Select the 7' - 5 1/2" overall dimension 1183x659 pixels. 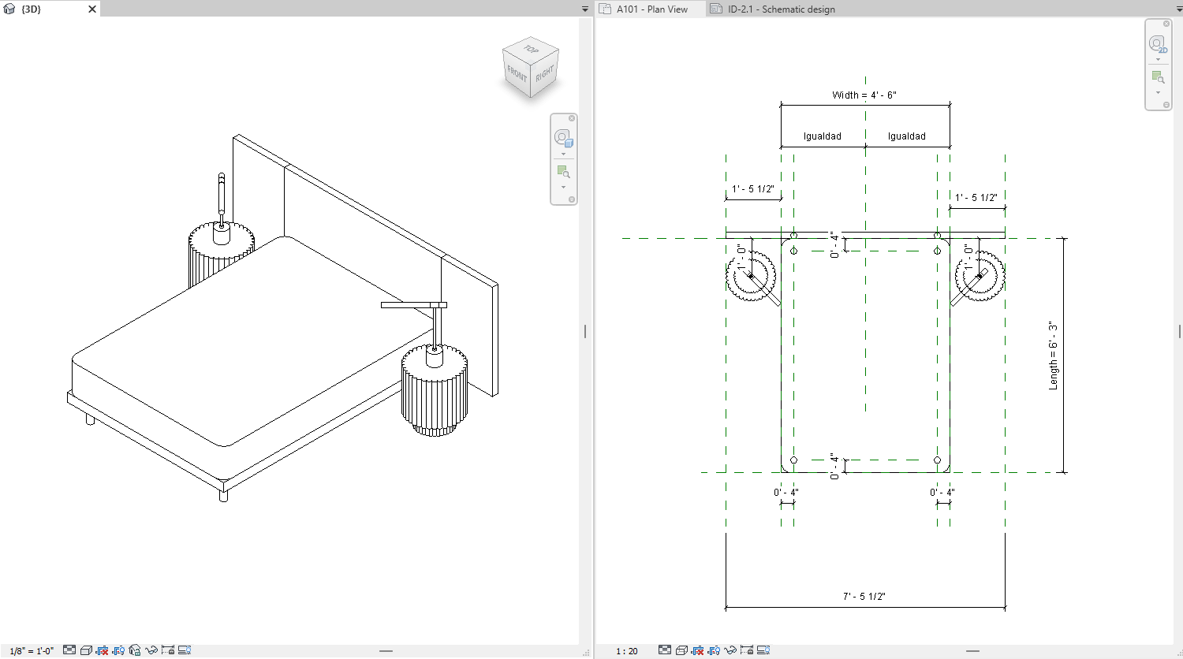coord(864,597)
